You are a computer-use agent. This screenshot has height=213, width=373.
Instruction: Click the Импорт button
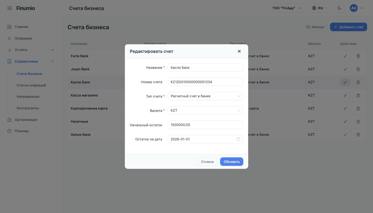click(315, 27)
